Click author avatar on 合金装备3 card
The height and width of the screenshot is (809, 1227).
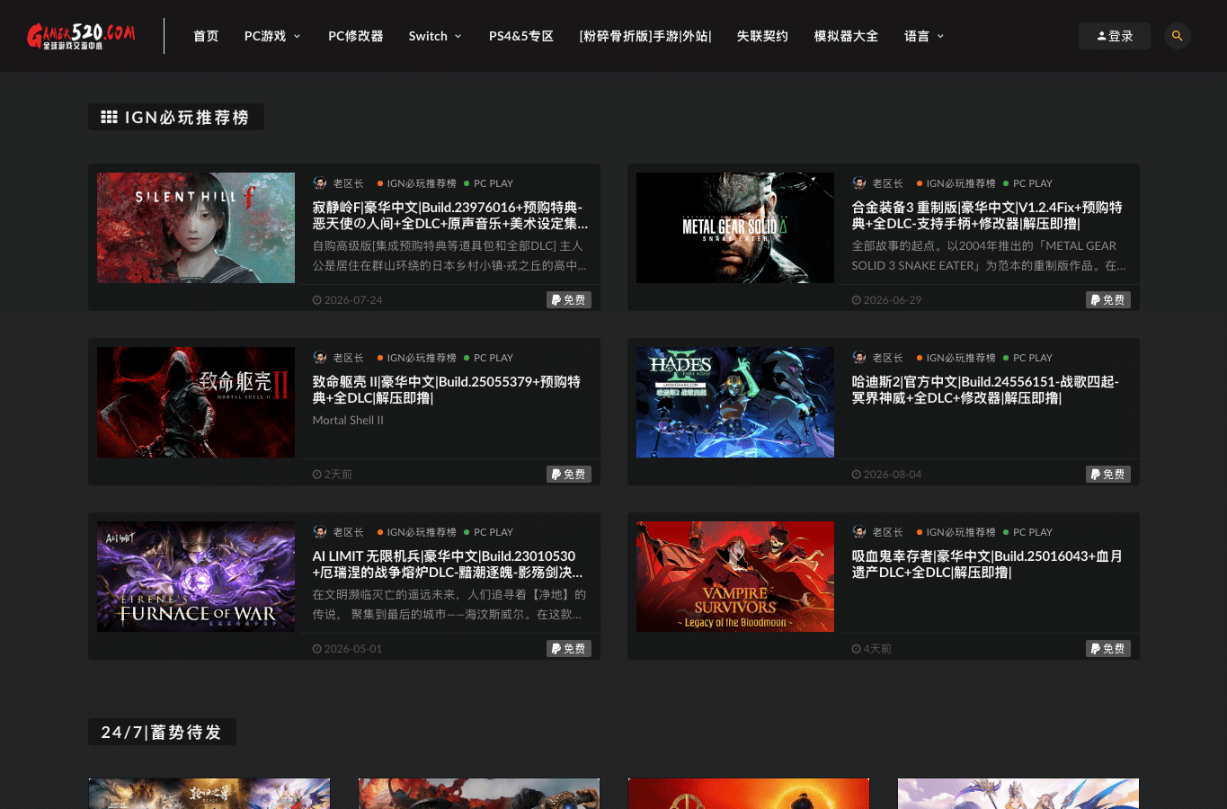[x=859, y=183]
